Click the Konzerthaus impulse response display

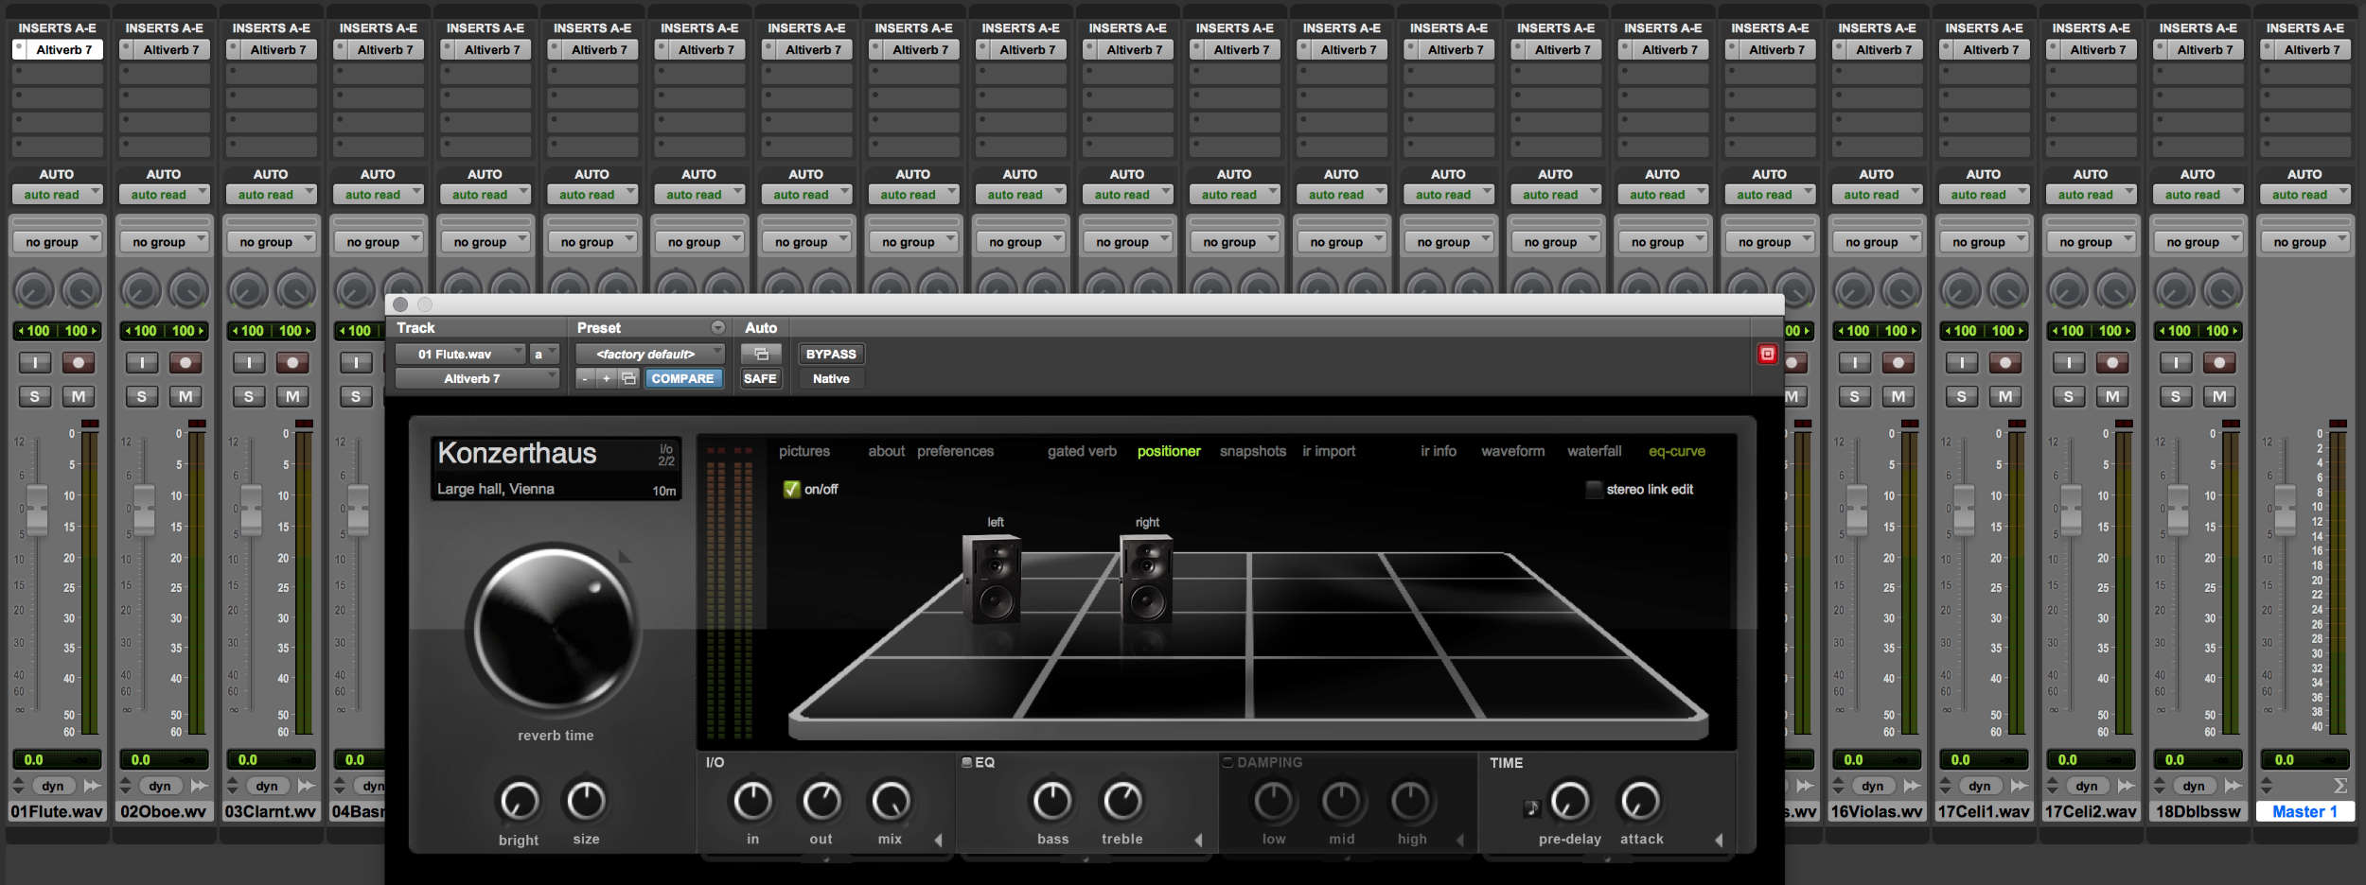556,468
